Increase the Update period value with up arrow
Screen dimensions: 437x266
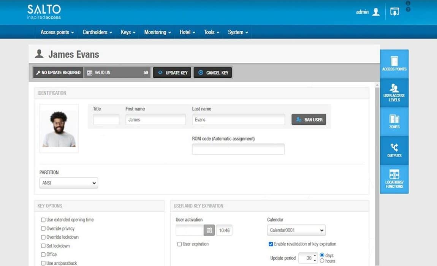(x=315, y=255)
